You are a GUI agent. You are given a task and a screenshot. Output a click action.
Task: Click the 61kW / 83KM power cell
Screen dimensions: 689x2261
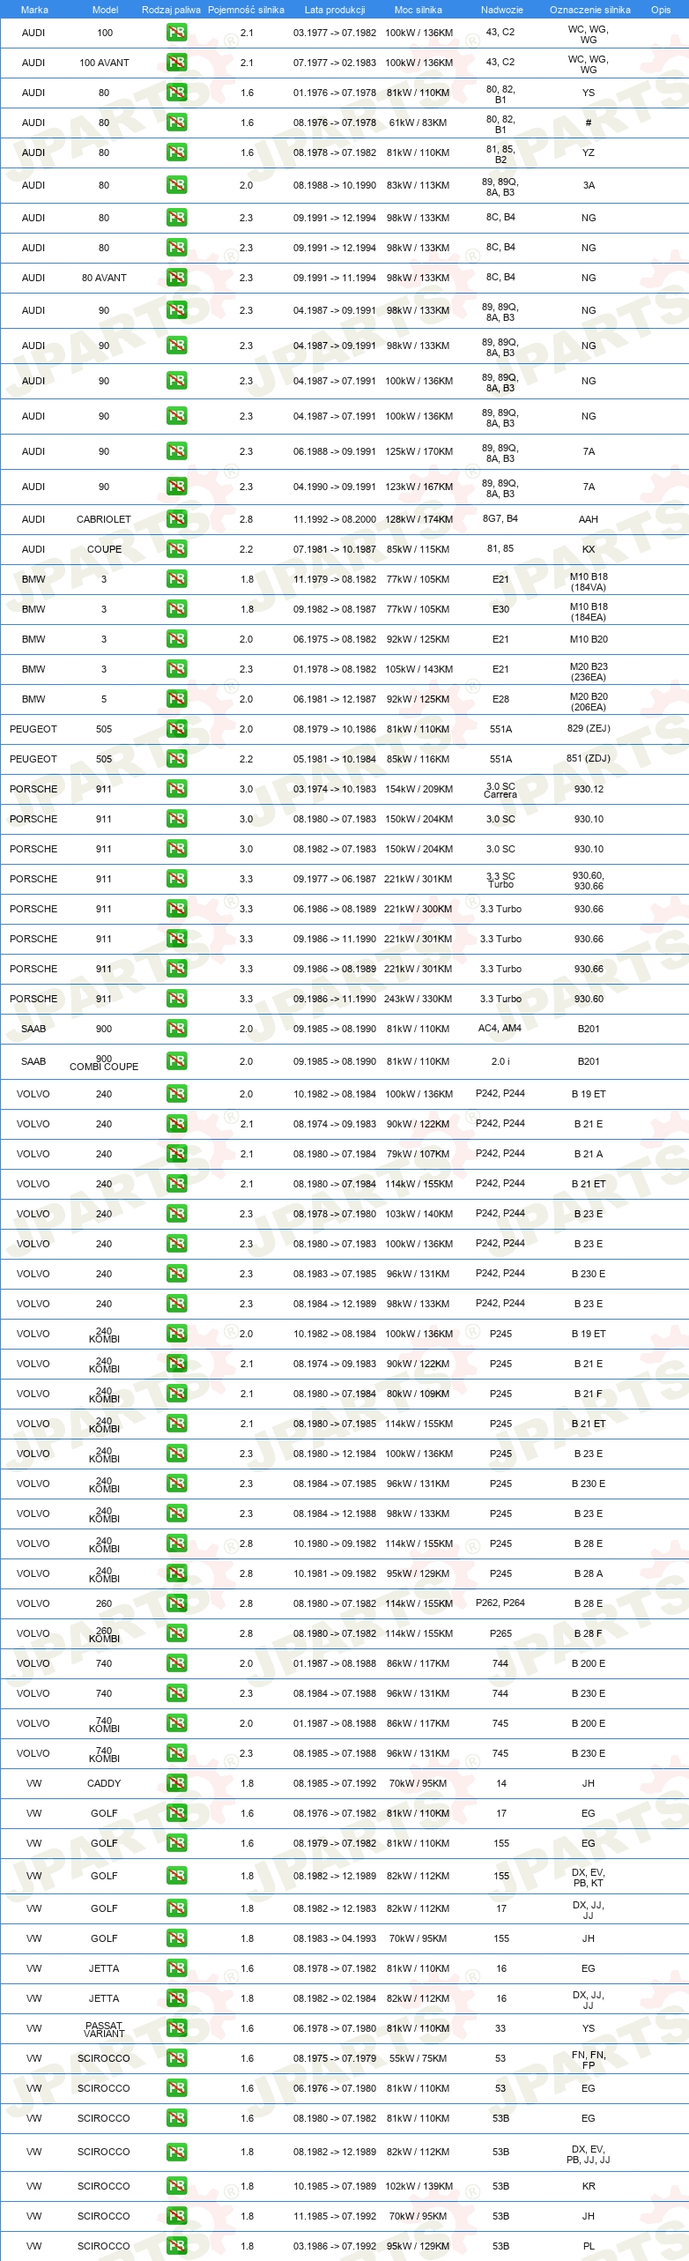coord(419,123)
